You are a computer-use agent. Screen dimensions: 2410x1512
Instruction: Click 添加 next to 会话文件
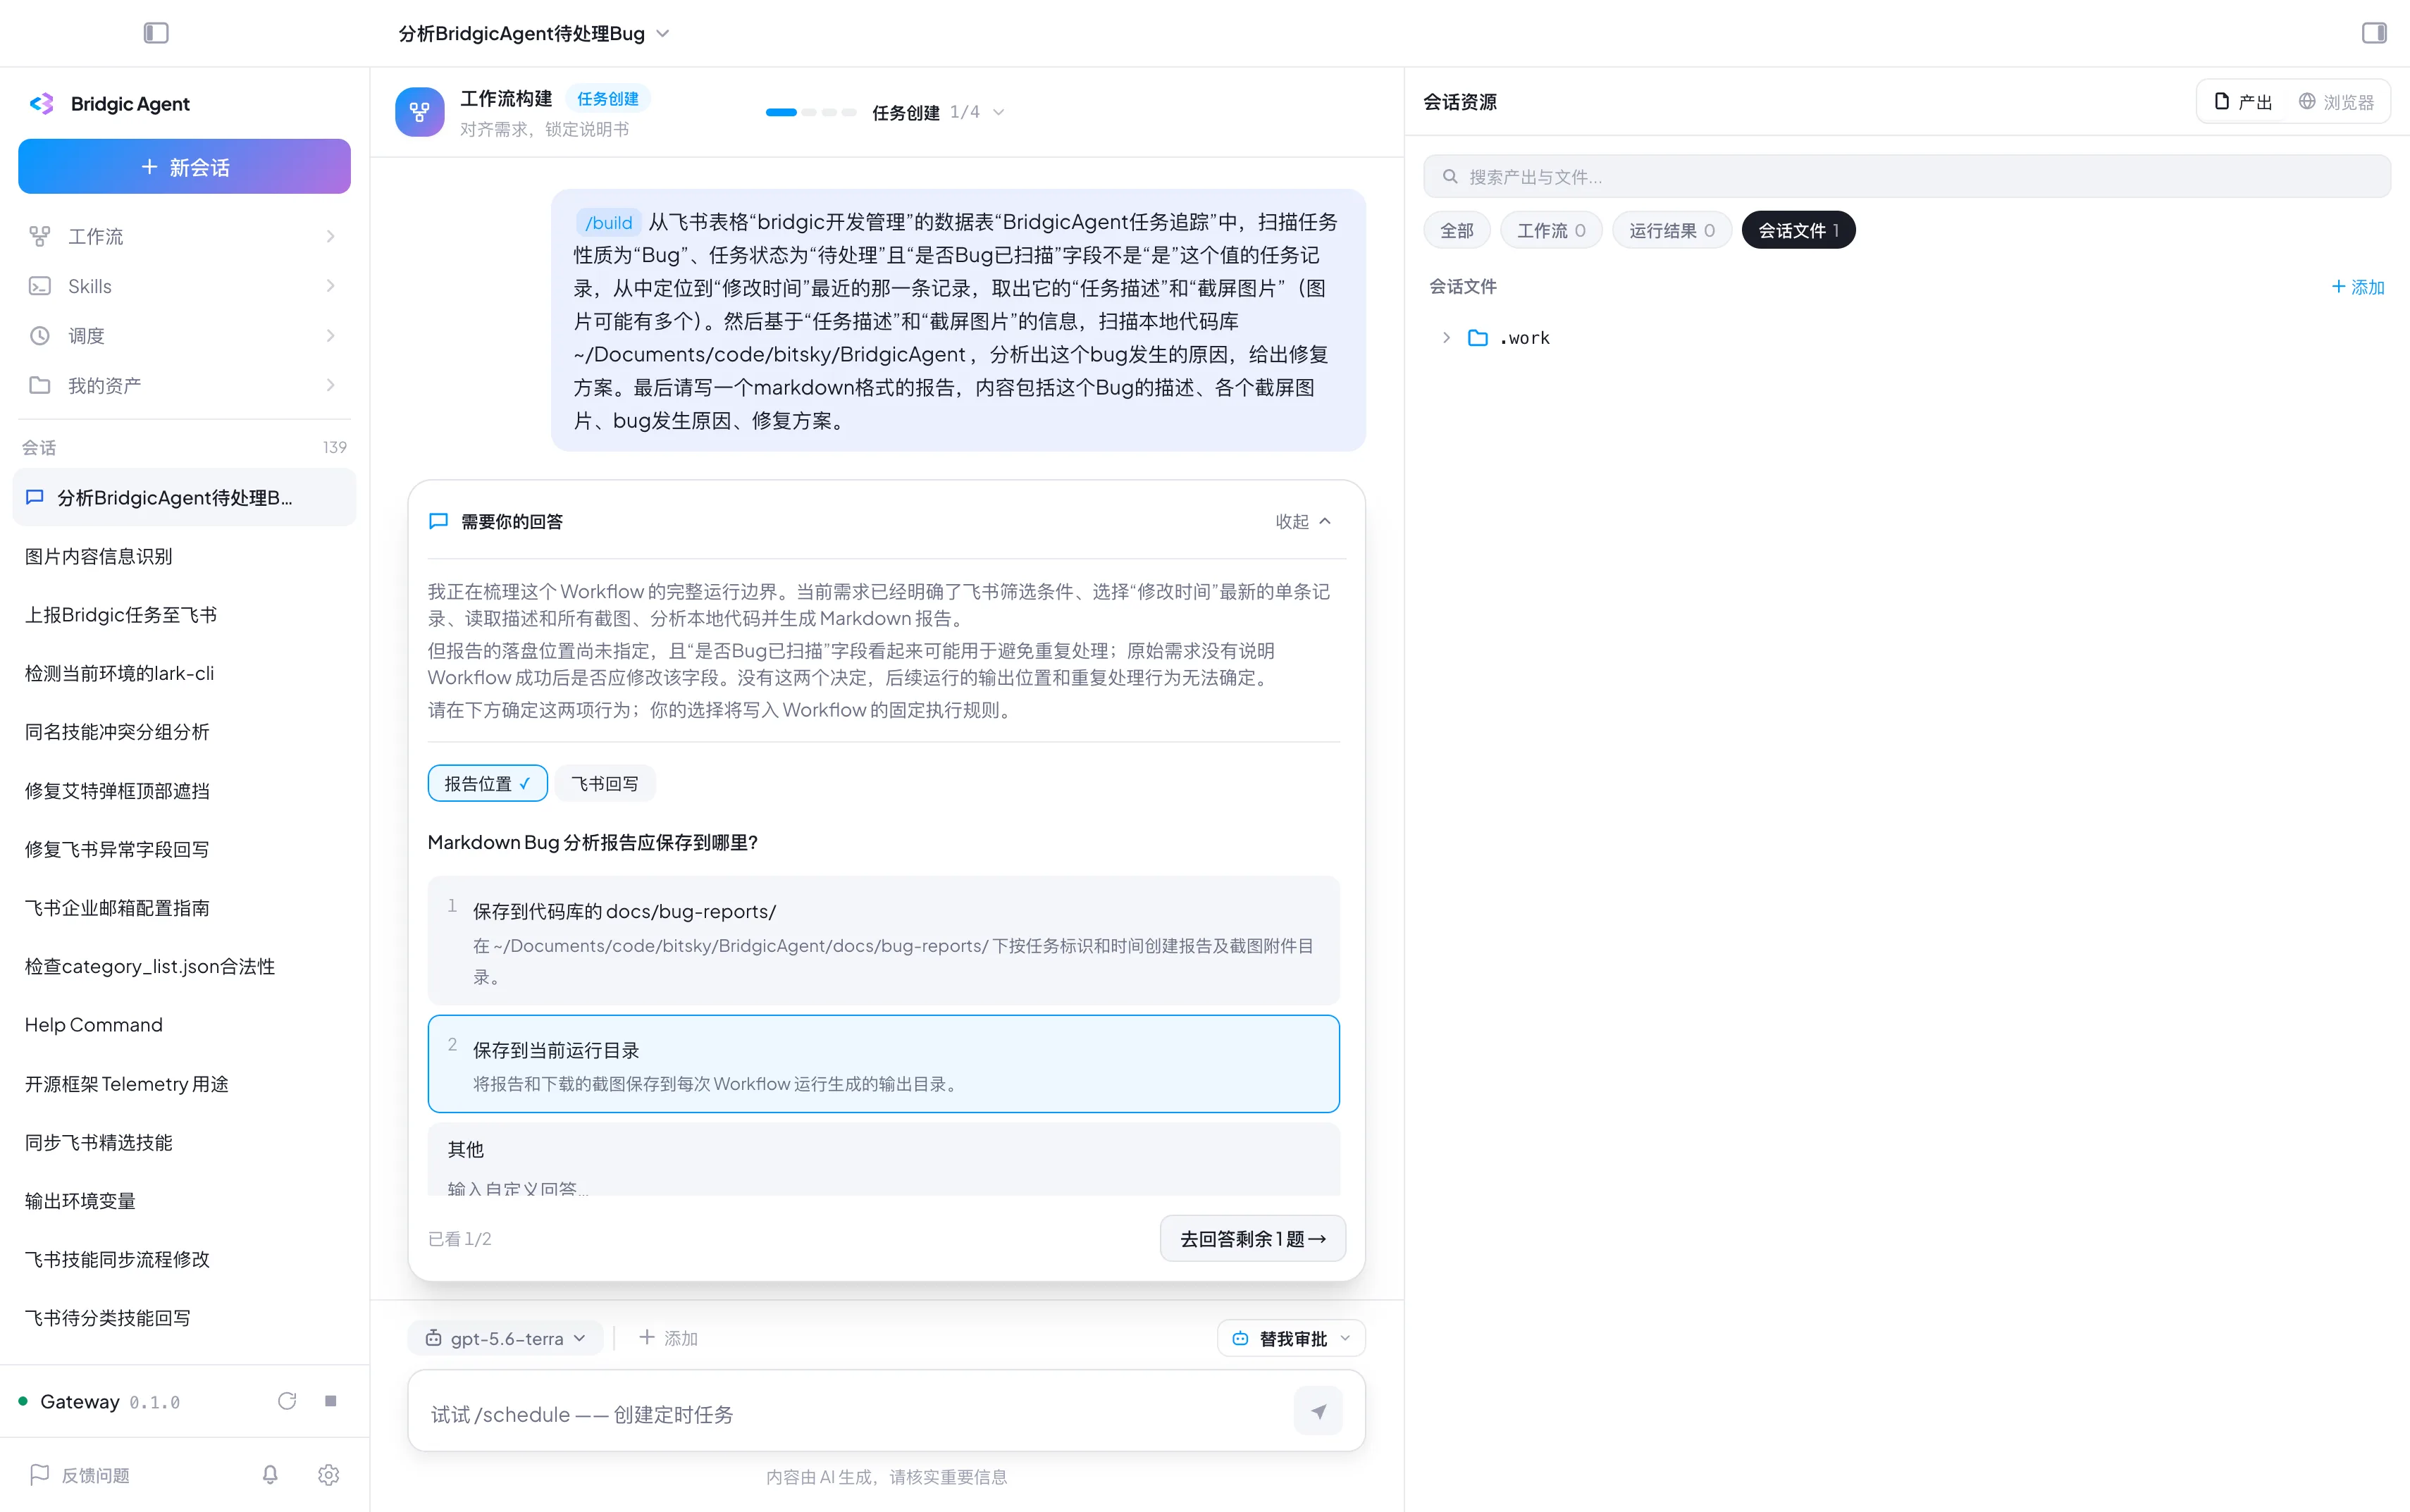click(x=2358, y=287)
